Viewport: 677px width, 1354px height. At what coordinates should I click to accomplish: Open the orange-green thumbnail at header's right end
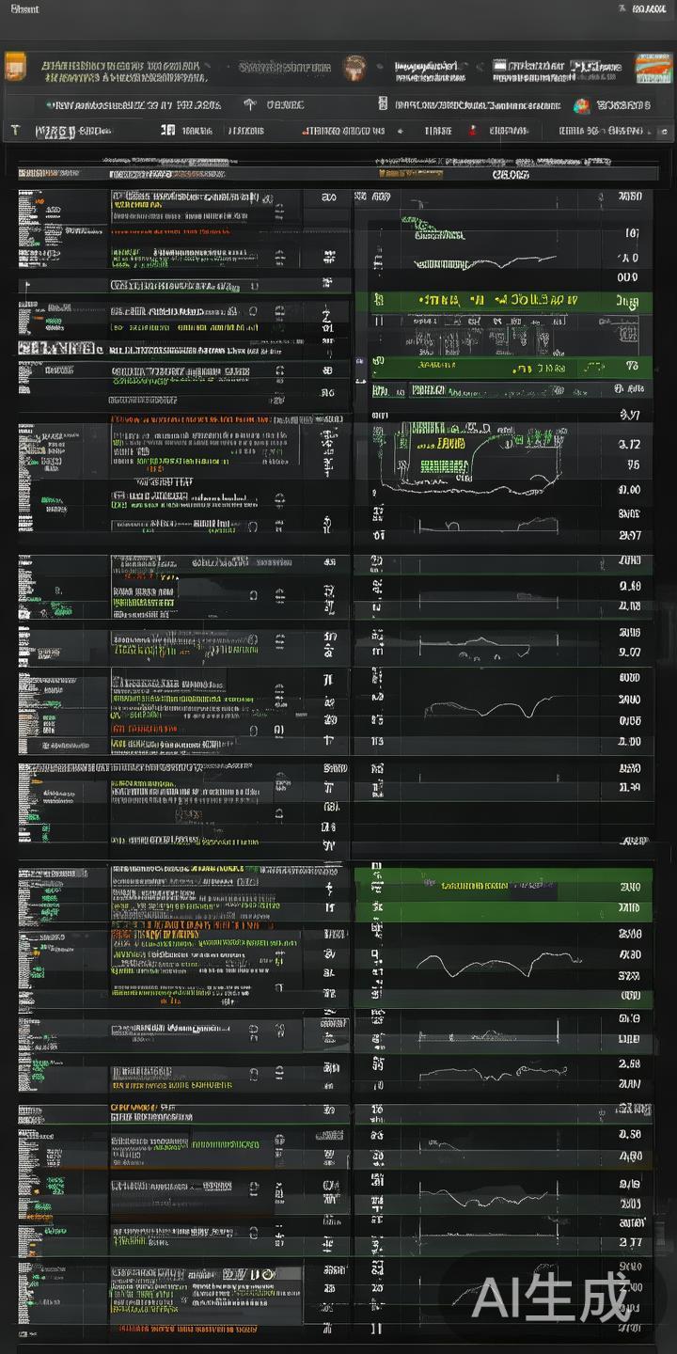pos(653,69)
